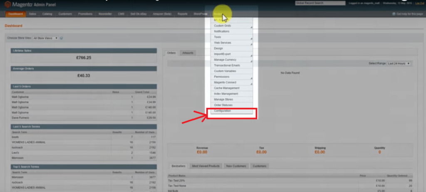This screenshot has width=426, height=192.
Task: Open Index Management from the System menu
Action: 232,94
